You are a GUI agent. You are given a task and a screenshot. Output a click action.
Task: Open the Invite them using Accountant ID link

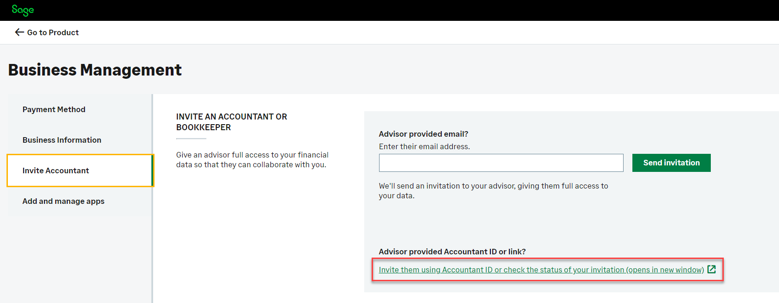click(541, 270)
